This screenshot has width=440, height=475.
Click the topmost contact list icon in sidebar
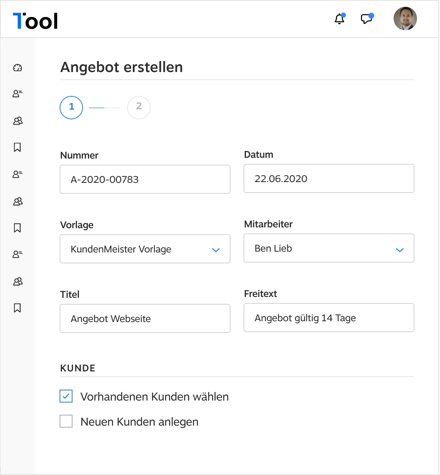pyautogui.click(x=17, y=94)
